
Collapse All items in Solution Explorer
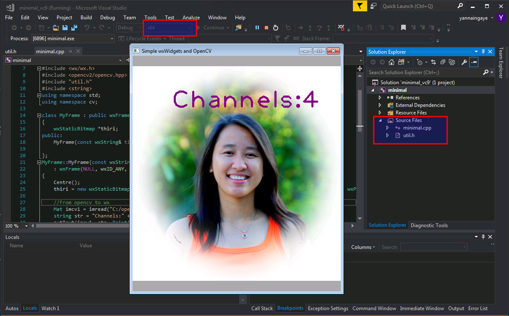click(442, 62)
